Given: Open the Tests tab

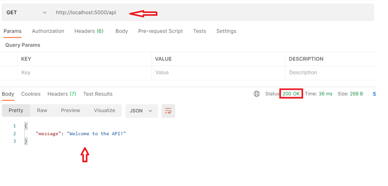Looking at the screenshot, I should pos(199,31).
